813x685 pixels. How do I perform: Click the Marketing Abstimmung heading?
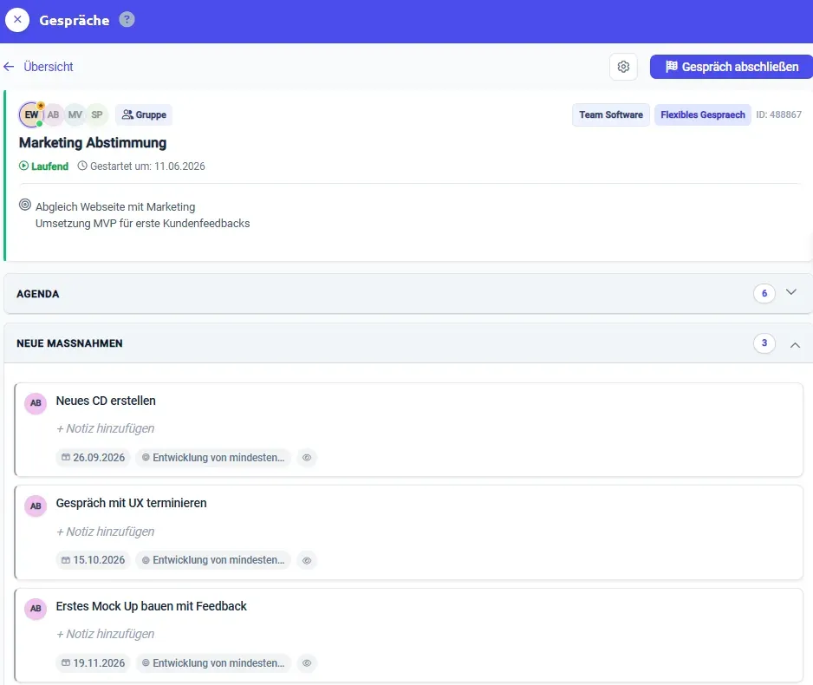pyautogui.click(x=93, y=142)
